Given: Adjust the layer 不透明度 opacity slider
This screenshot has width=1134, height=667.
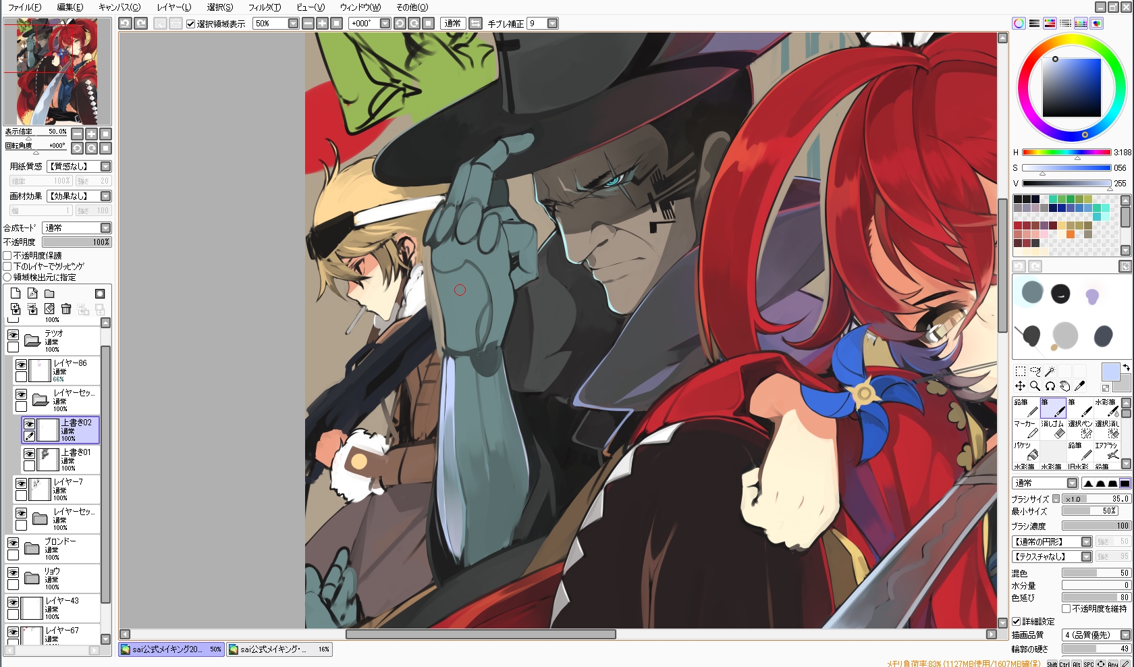Looking at the screenshot, I should tap(76, 242).
